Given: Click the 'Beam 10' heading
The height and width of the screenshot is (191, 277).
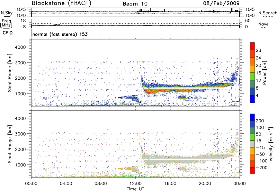Looking at the screenshot, I should click(x=135, y=4).
